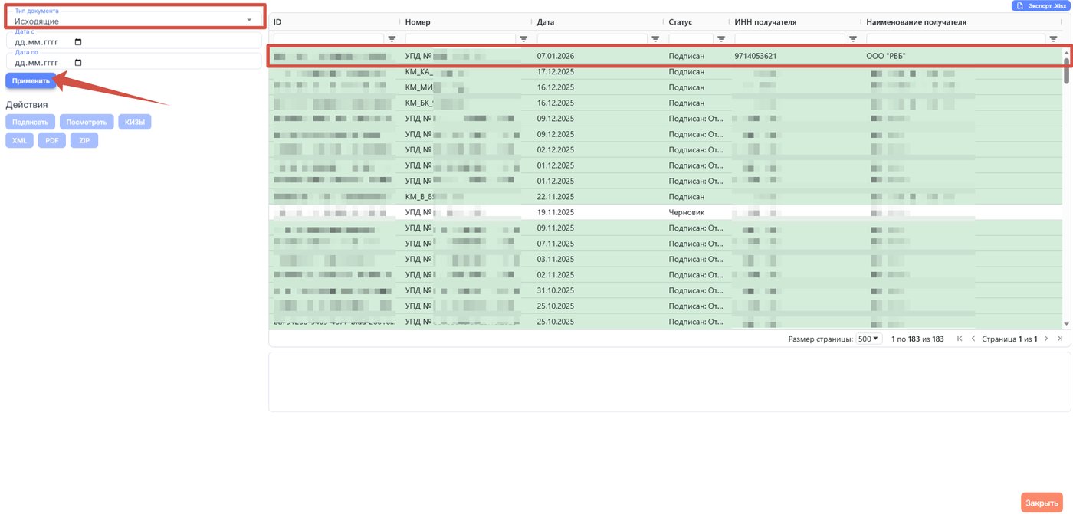This screenshot has width=1073, height=514.
Task: Open filter menu for ИНН получателя column
Action: 853,38
